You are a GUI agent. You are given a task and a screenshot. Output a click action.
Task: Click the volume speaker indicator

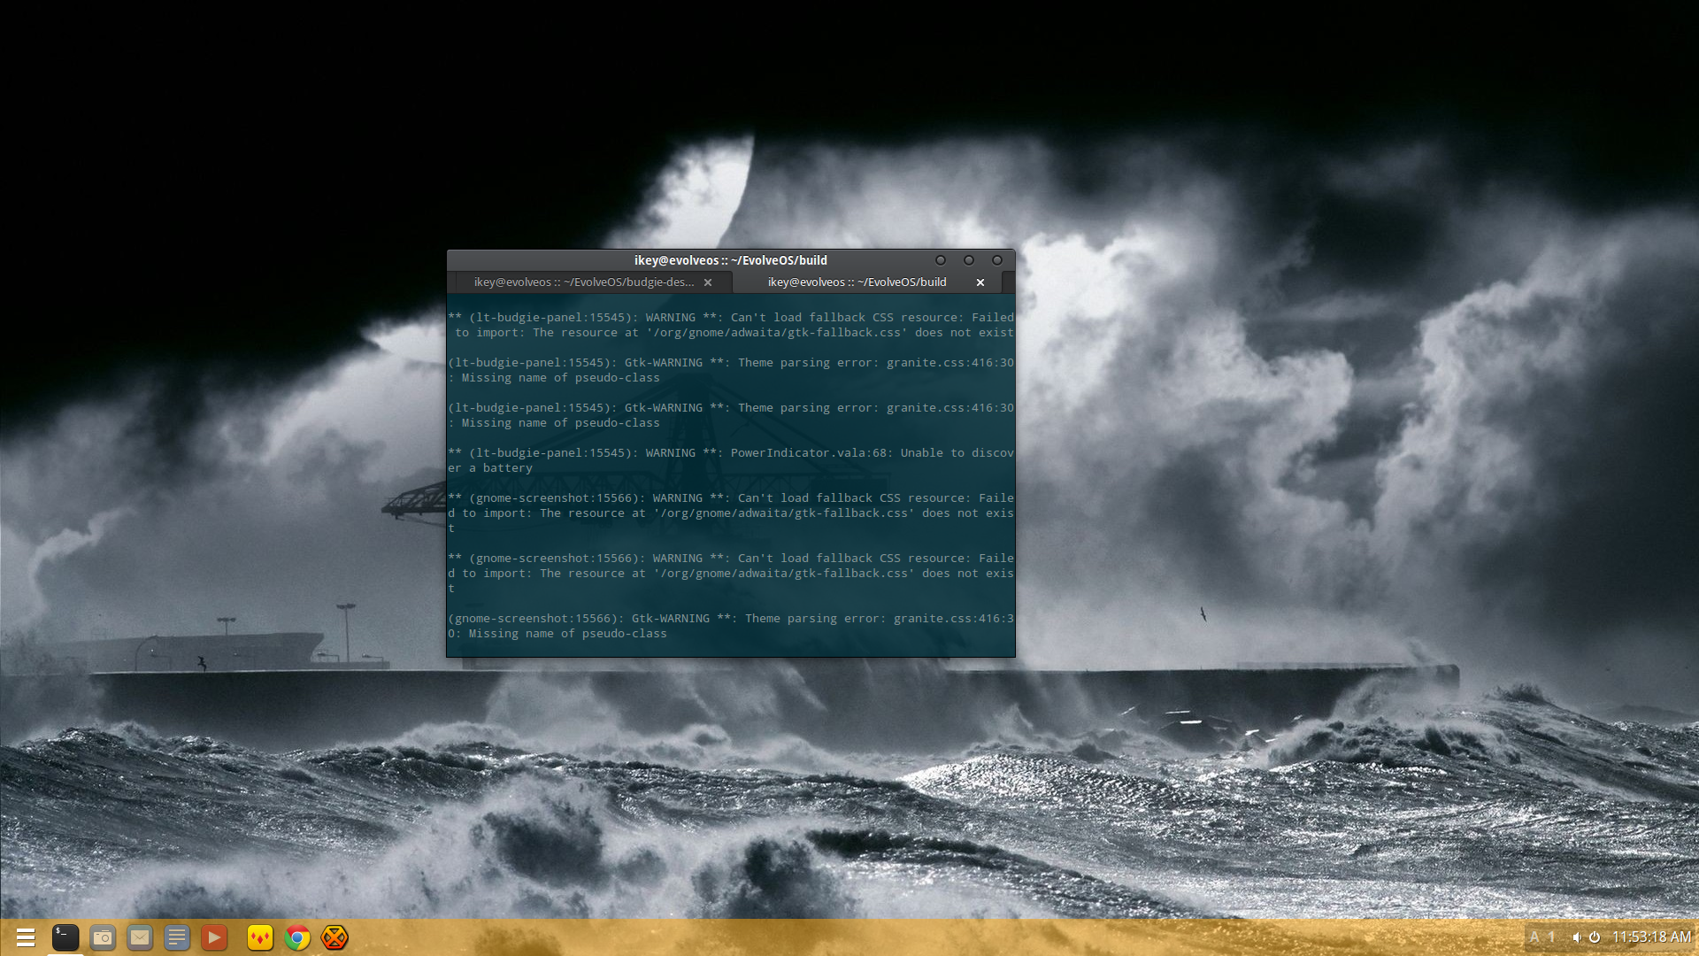pyautogui.click(x=1577, y=937)
